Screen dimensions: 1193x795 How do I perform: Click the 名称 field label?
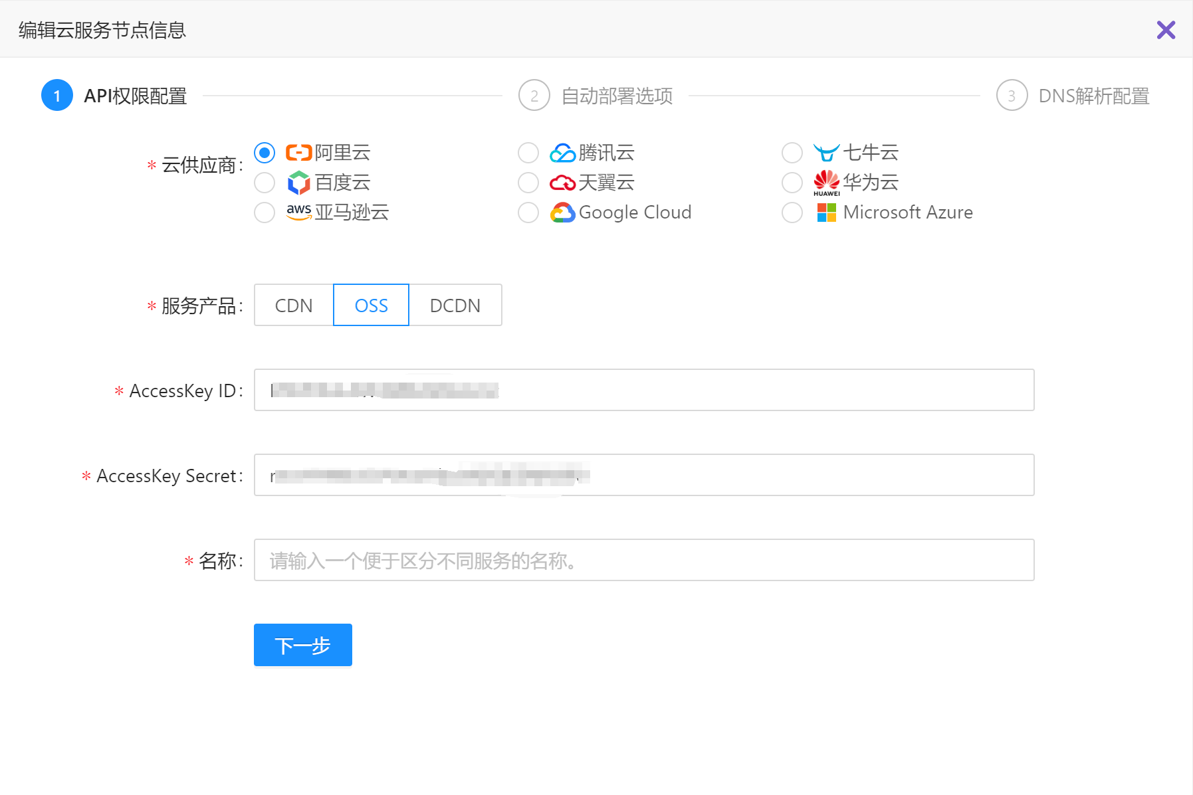pyautogui.click(x=217, y=561)
